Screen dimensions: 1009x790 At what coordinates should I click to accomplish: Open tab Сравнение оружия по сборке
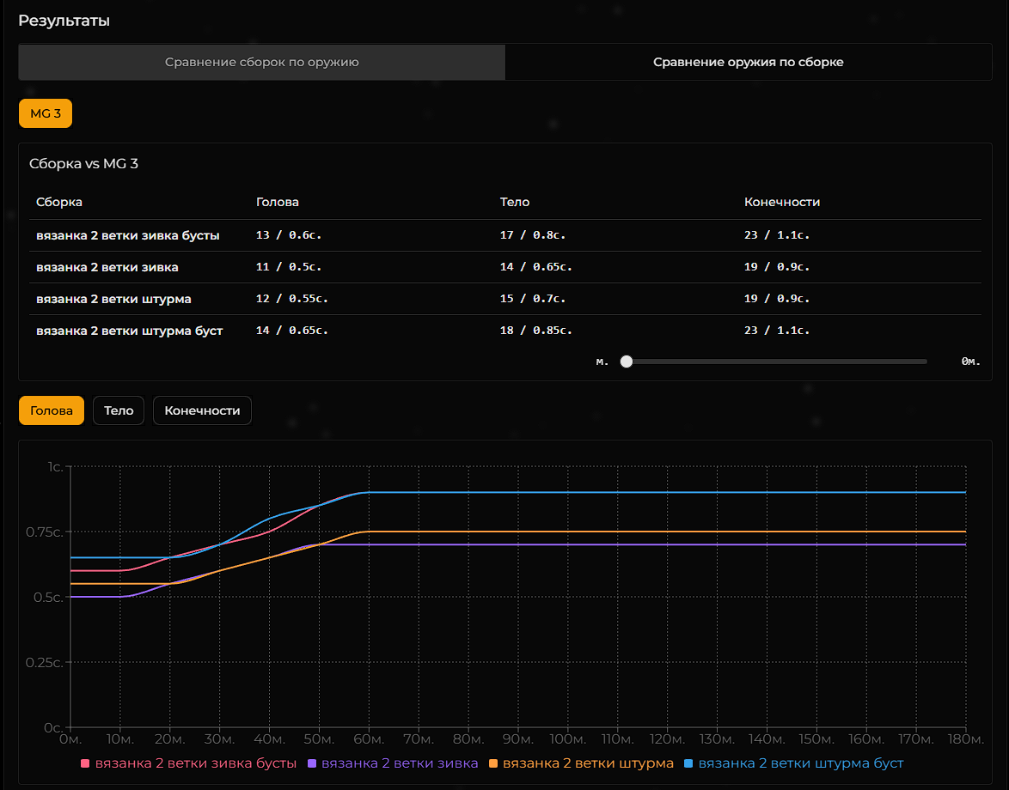pos(748,63)
